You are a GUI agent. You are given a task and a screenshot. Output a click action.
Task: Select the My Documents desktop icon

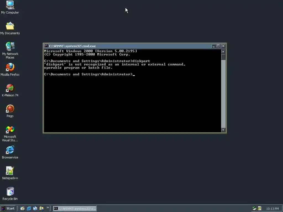[10, 28]
